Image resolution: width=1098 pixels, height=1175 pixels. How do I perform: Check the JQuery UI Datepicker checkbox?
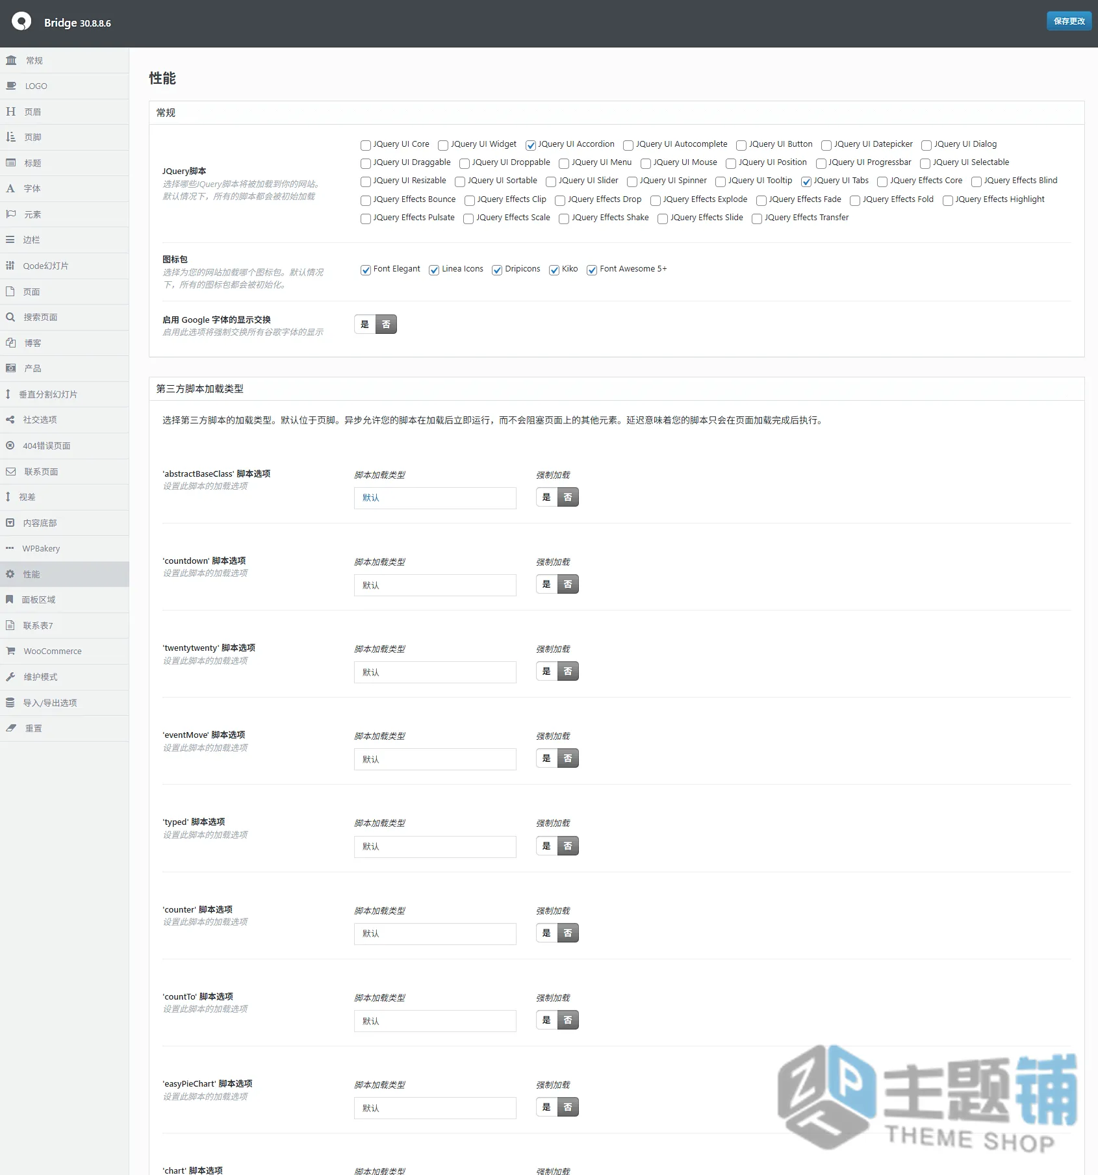[x=826, y=145]
